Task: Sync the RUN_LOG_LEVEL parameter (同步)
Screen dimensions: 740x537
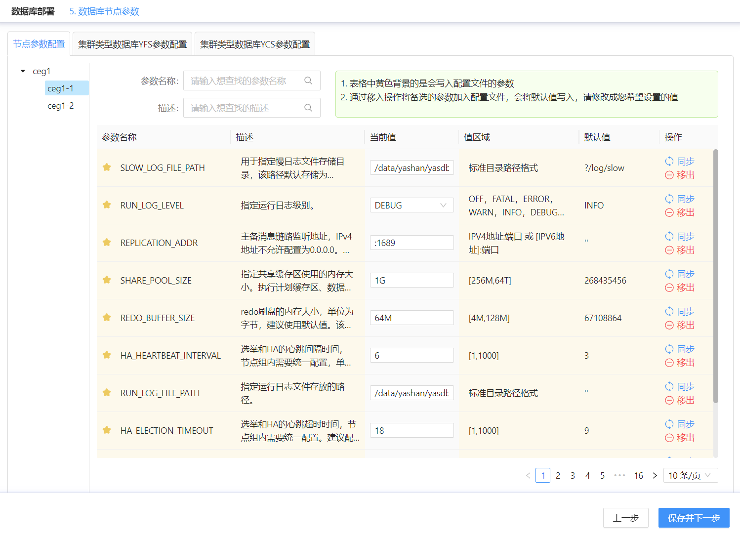Action: coord(680,199)
